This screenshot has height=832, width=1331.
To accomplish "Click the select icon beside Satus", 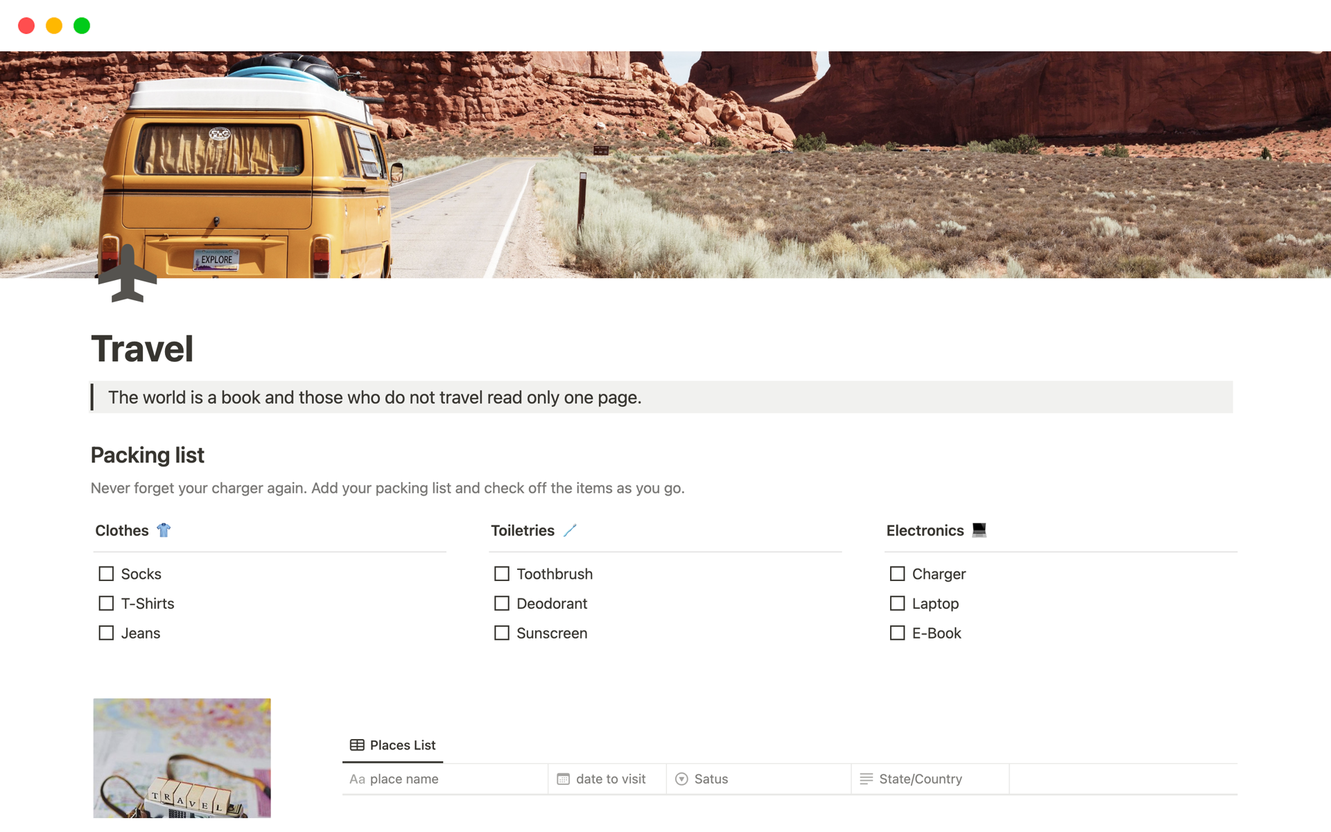I will coord(681,779).
